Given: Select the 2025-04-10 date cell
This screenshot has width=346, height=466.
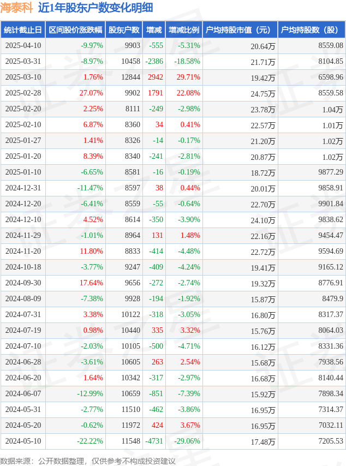Looking at the screenshot, I should (23, 45).
